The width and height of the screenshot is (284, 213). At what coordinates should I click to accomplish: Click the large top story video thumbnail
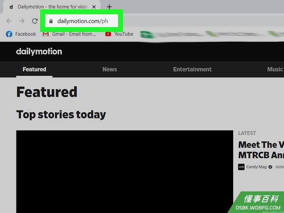[124, 172]
